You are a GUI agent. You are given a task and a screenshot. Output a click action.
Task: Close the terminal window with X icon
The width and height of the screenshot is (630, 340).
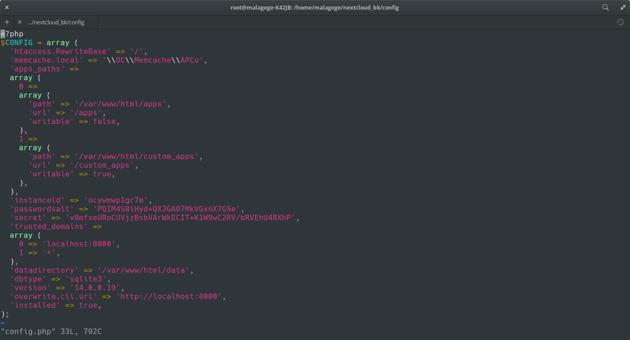click(x=7, y=7)
